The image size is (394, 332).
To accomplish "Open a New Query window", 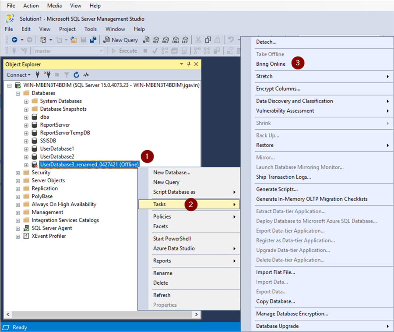I will tap(121, 40).
